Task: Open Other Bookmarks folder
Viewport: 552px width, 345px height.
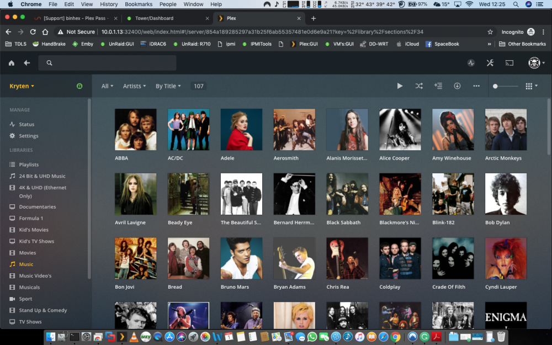Action: (x=522, y=44)
